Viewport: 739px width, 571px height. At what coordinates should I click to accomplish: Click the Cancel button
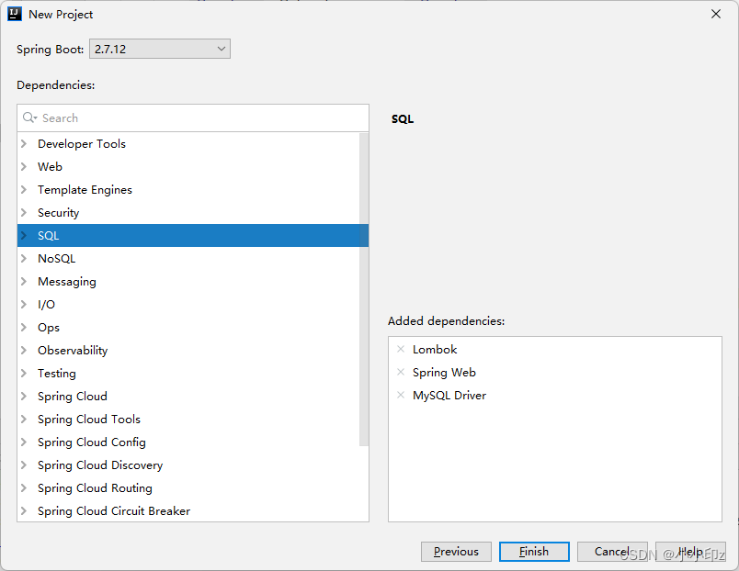[612, 551]
